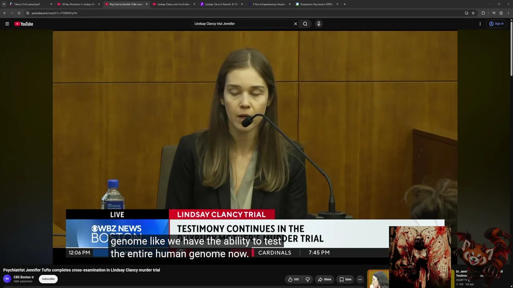Open CBS Boston channel avatar
Viewport: 513px width, 288px height.
[x=7, y=279]
